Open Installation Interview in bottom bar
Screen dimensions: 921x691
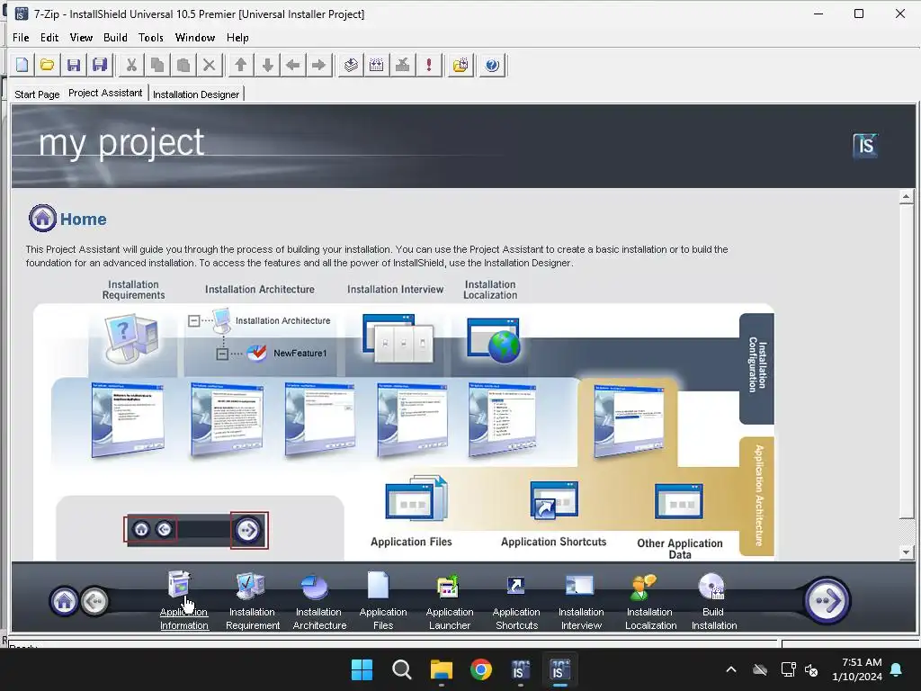(x=581, y=600)
